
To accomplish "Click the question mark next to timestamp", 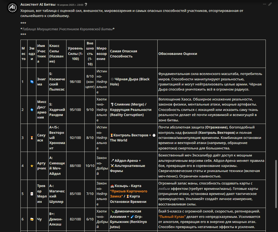I will pos(86,5).
